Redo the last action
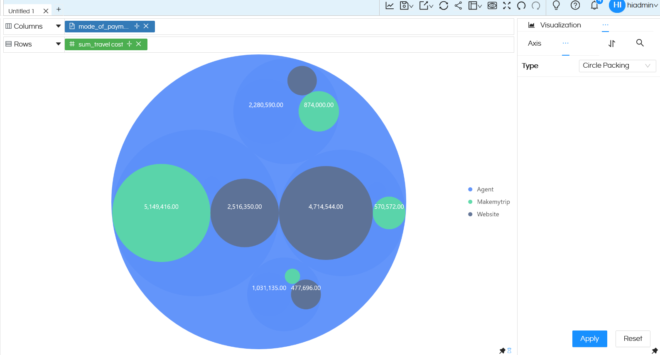 536,6
